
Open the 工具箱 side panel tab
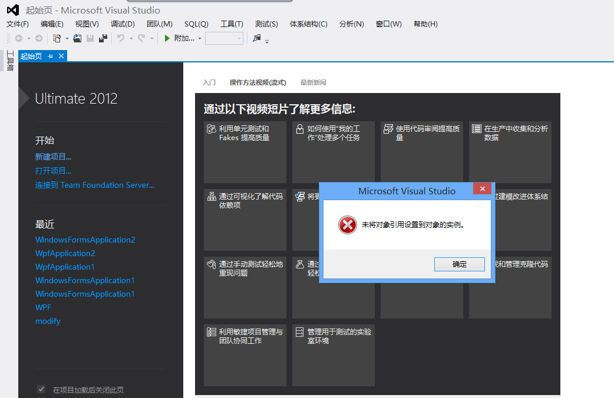click(10, 61)
